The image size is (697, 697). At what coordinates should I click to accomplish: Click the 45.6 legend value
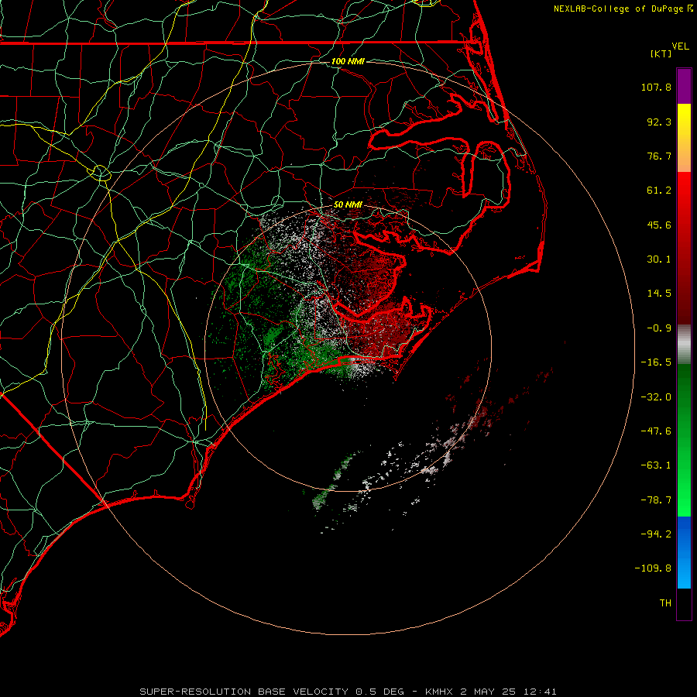tap(659, 225)
